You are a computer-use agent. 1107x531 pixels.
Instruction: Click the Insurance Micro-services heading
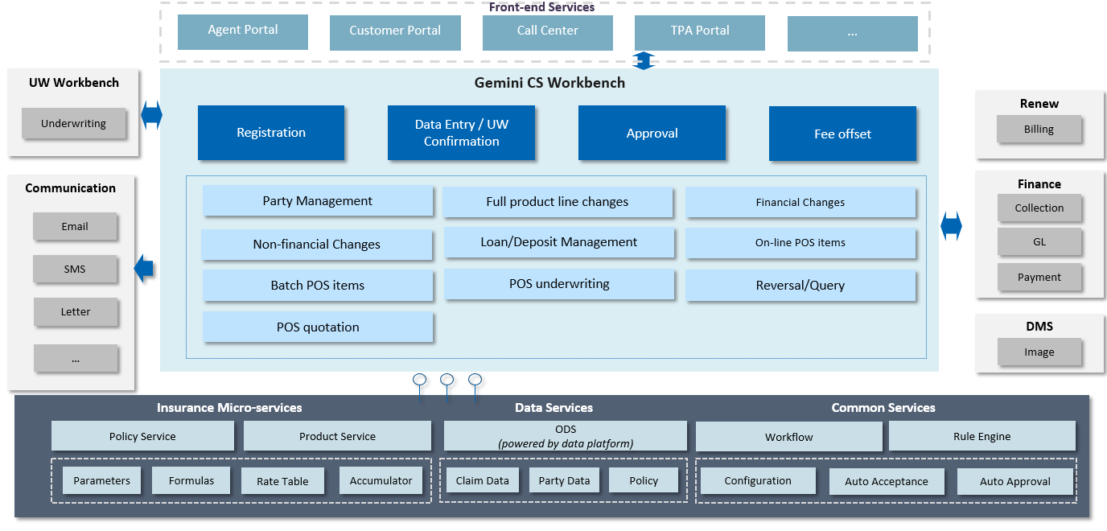point(229,408)
